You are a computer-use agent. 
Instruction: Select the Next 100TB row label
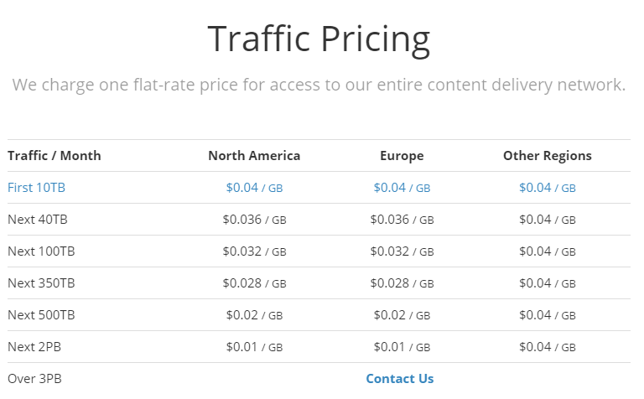41,251
